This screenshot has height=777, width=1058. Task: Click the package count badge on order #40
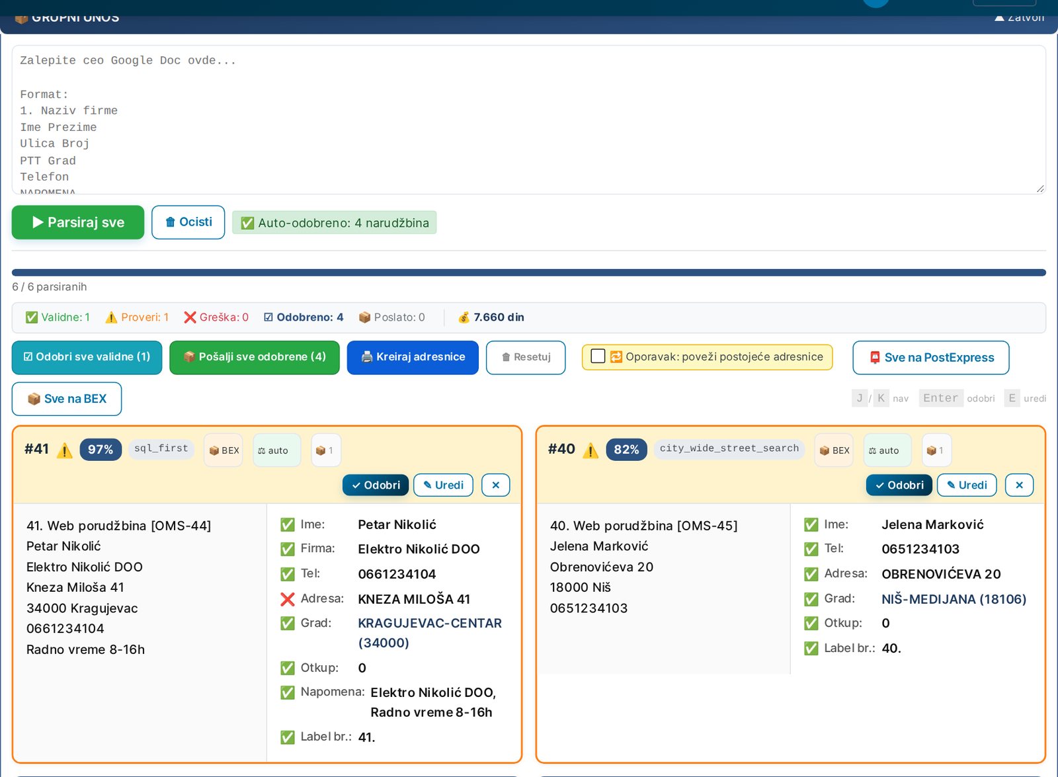coord(937,450)
